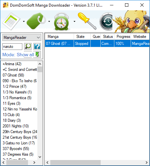Select 3 Gatsu no Lion (17) entry
The height and width of the screenshot is (166, 150).
pyautogui.click(x=19, y=143)
